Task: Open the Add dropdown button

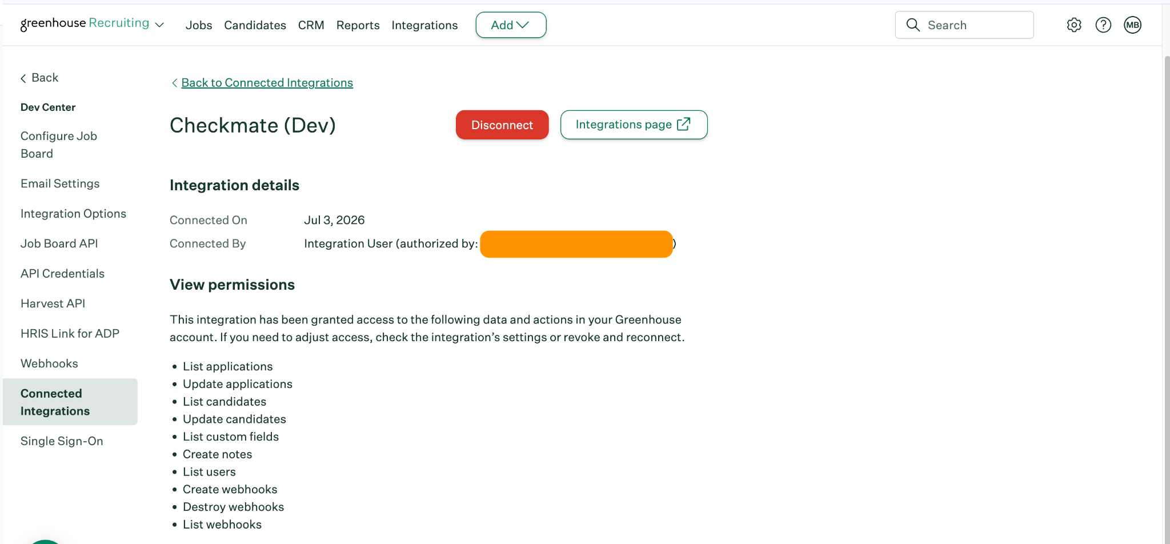Action: click(511, 25)
